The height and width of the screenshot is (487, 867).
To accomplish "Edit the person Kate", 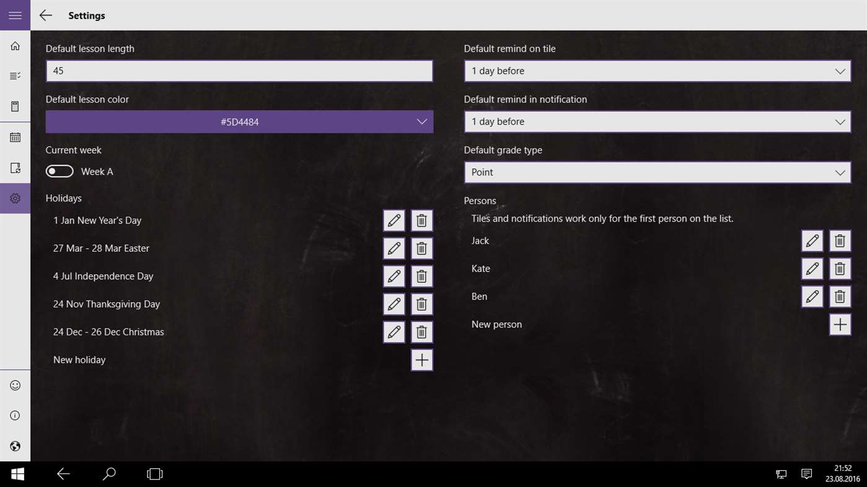I will tap(812, 269).
